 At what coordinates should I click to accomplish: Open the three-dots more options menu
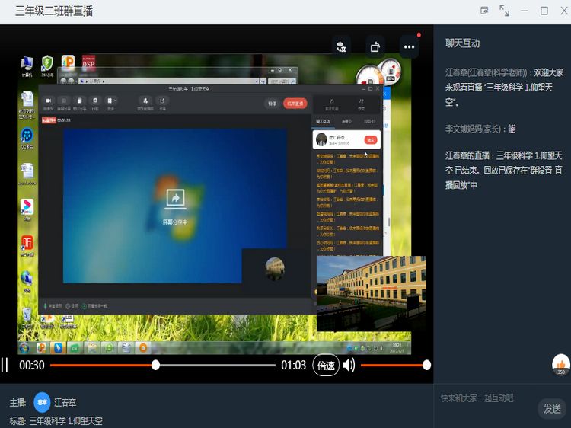(x=410, y=47)
